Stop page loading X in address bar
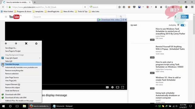Viewport: 195px width, 109px height. click(x=85, y=7)
